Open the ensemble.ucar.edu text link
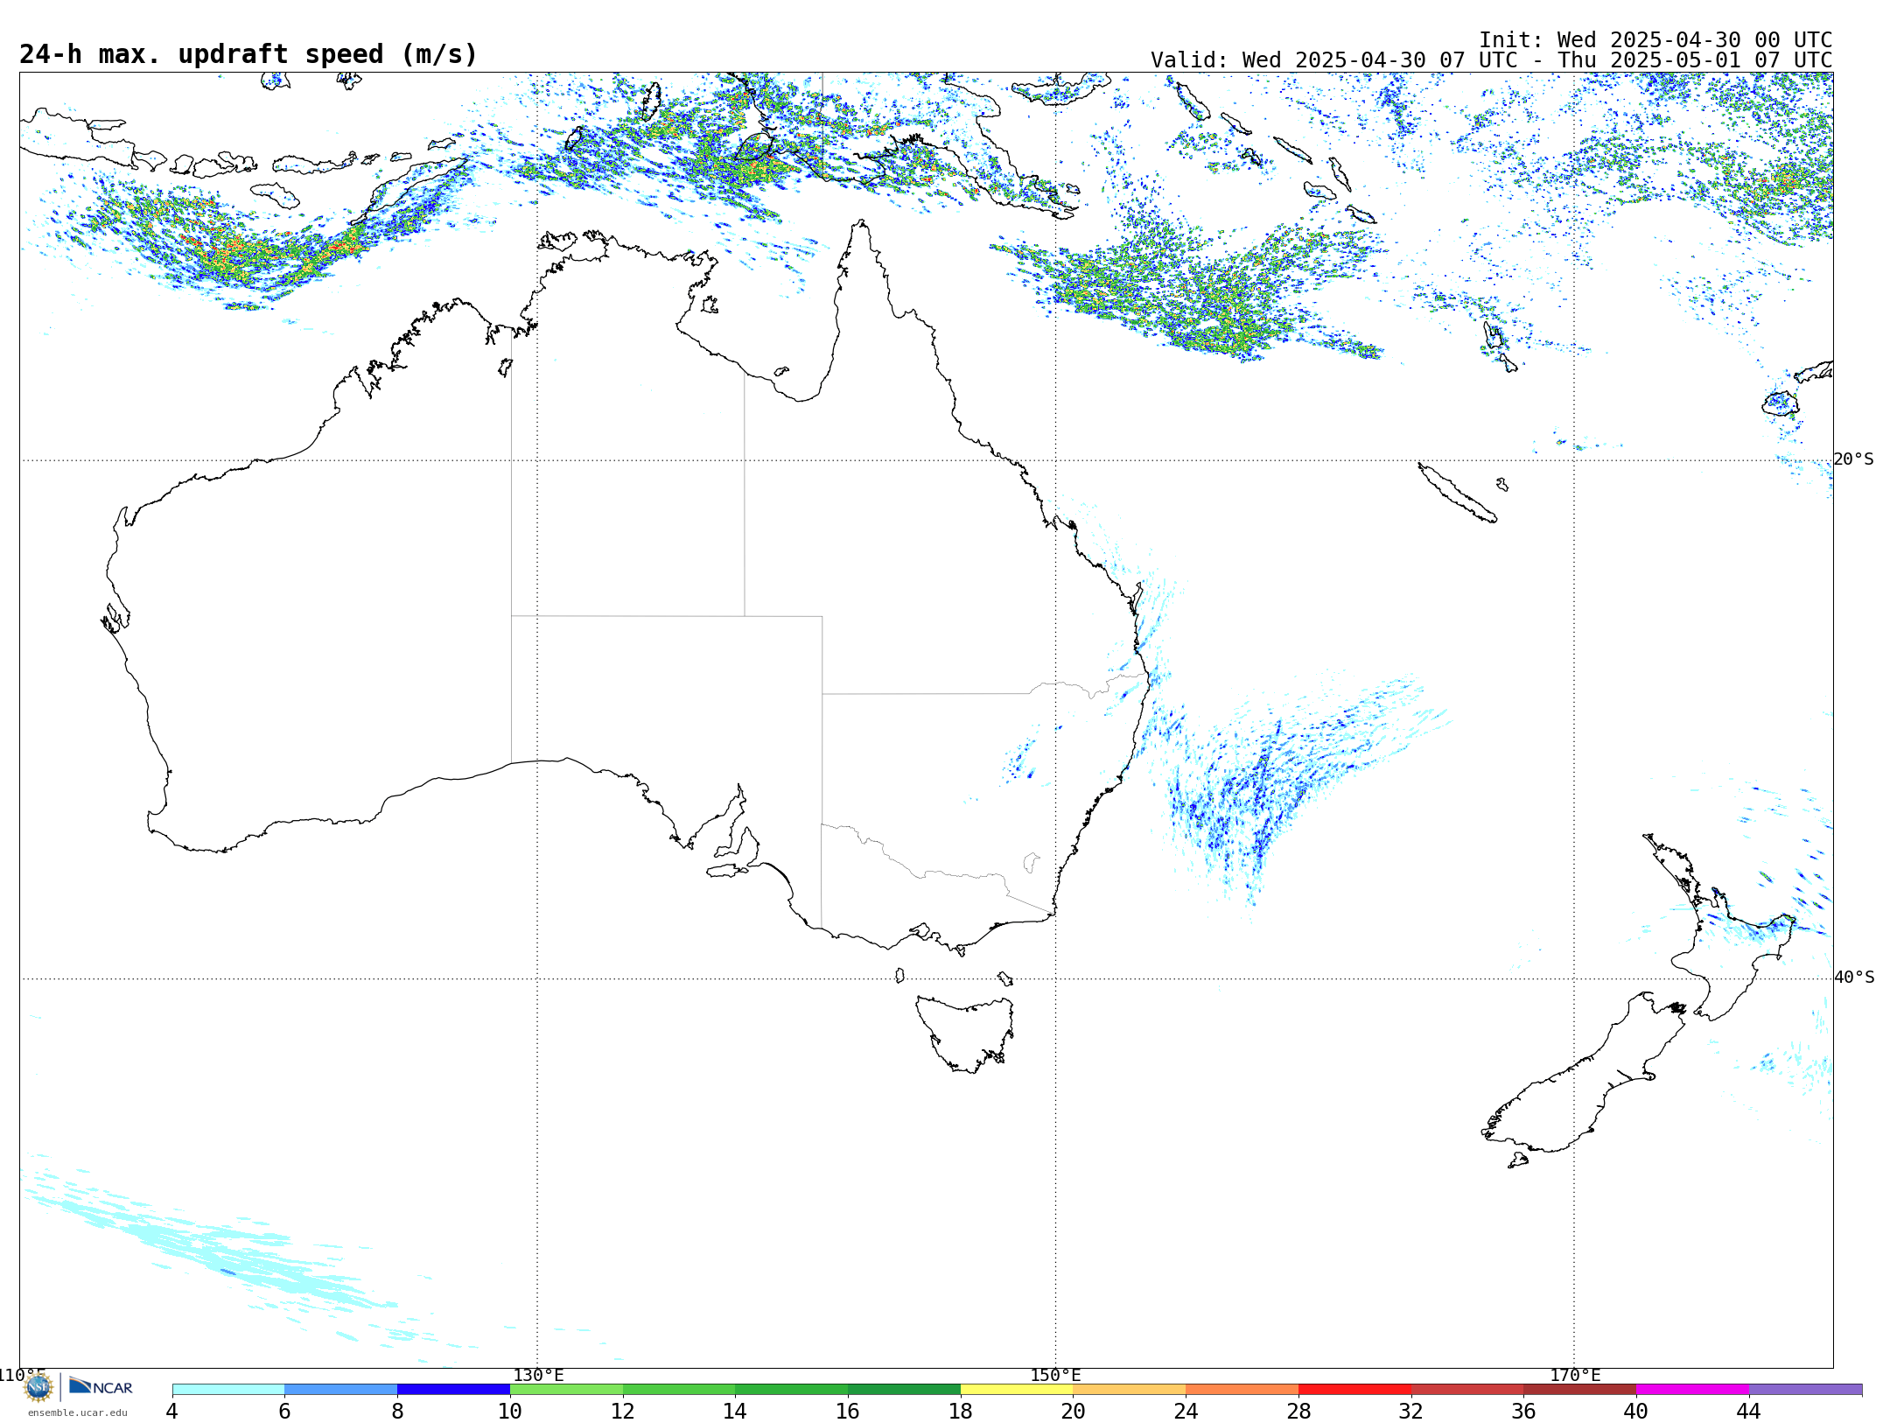 pyautogui.click(x=77, y=1412)
